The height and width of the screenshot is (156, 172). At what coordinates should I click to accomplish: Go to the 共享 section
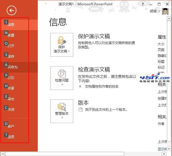pos(11,88)
